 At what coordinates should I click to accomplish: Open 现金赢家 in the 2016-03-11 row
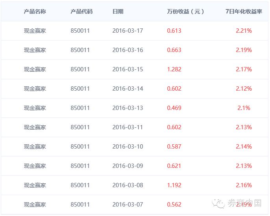(x=35, y=127)
